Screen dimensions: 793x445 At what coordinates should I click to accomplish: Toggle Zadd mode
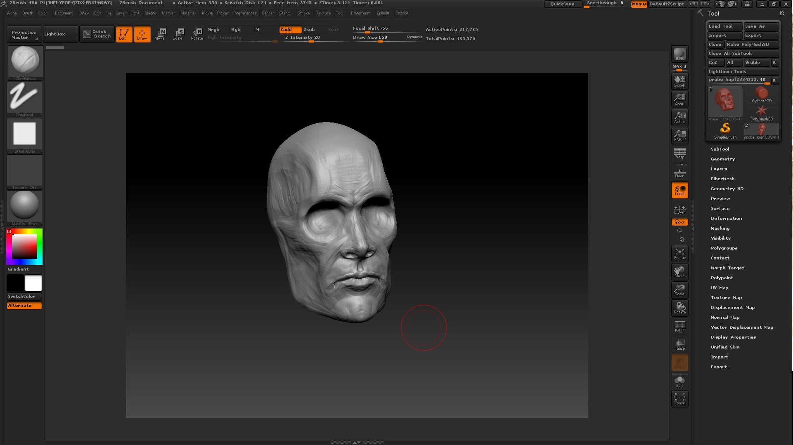pyautogui.click(x=290, y=30)
